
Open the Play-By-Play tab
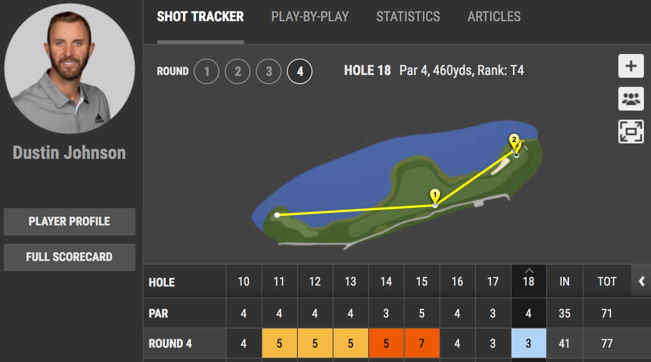(310, 16)
